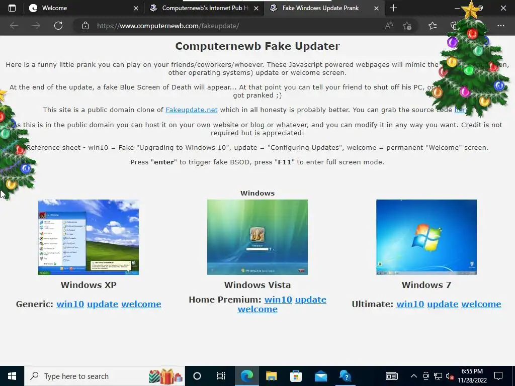View site information lock icon
This screenshot has height=386, width=515.
(x=85, y=26)
